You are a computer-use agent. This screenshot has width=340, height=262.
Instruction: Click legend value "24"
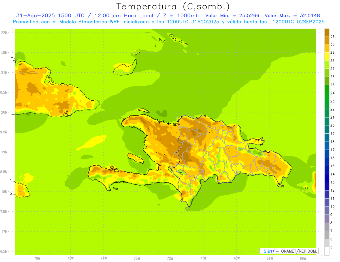tap(332, 93)
